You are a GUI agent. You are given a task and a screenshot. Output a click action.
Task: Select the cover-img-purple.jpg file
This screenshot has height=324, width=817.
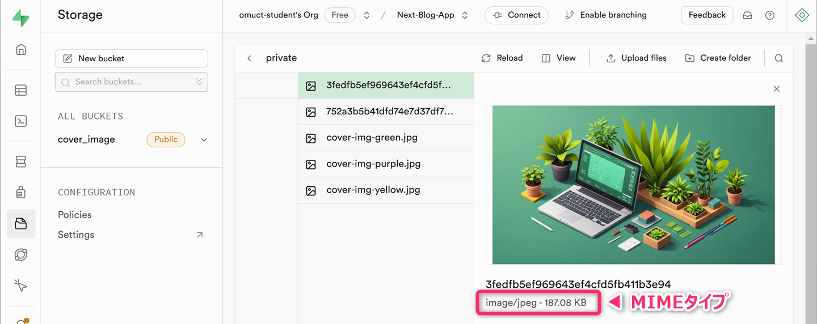pyautogui.click(x=373, y=164)
